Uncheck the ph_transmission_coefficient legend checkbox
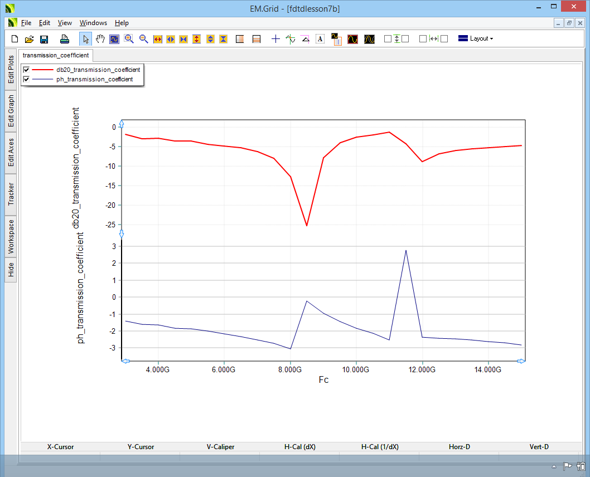 coord(26,79)
